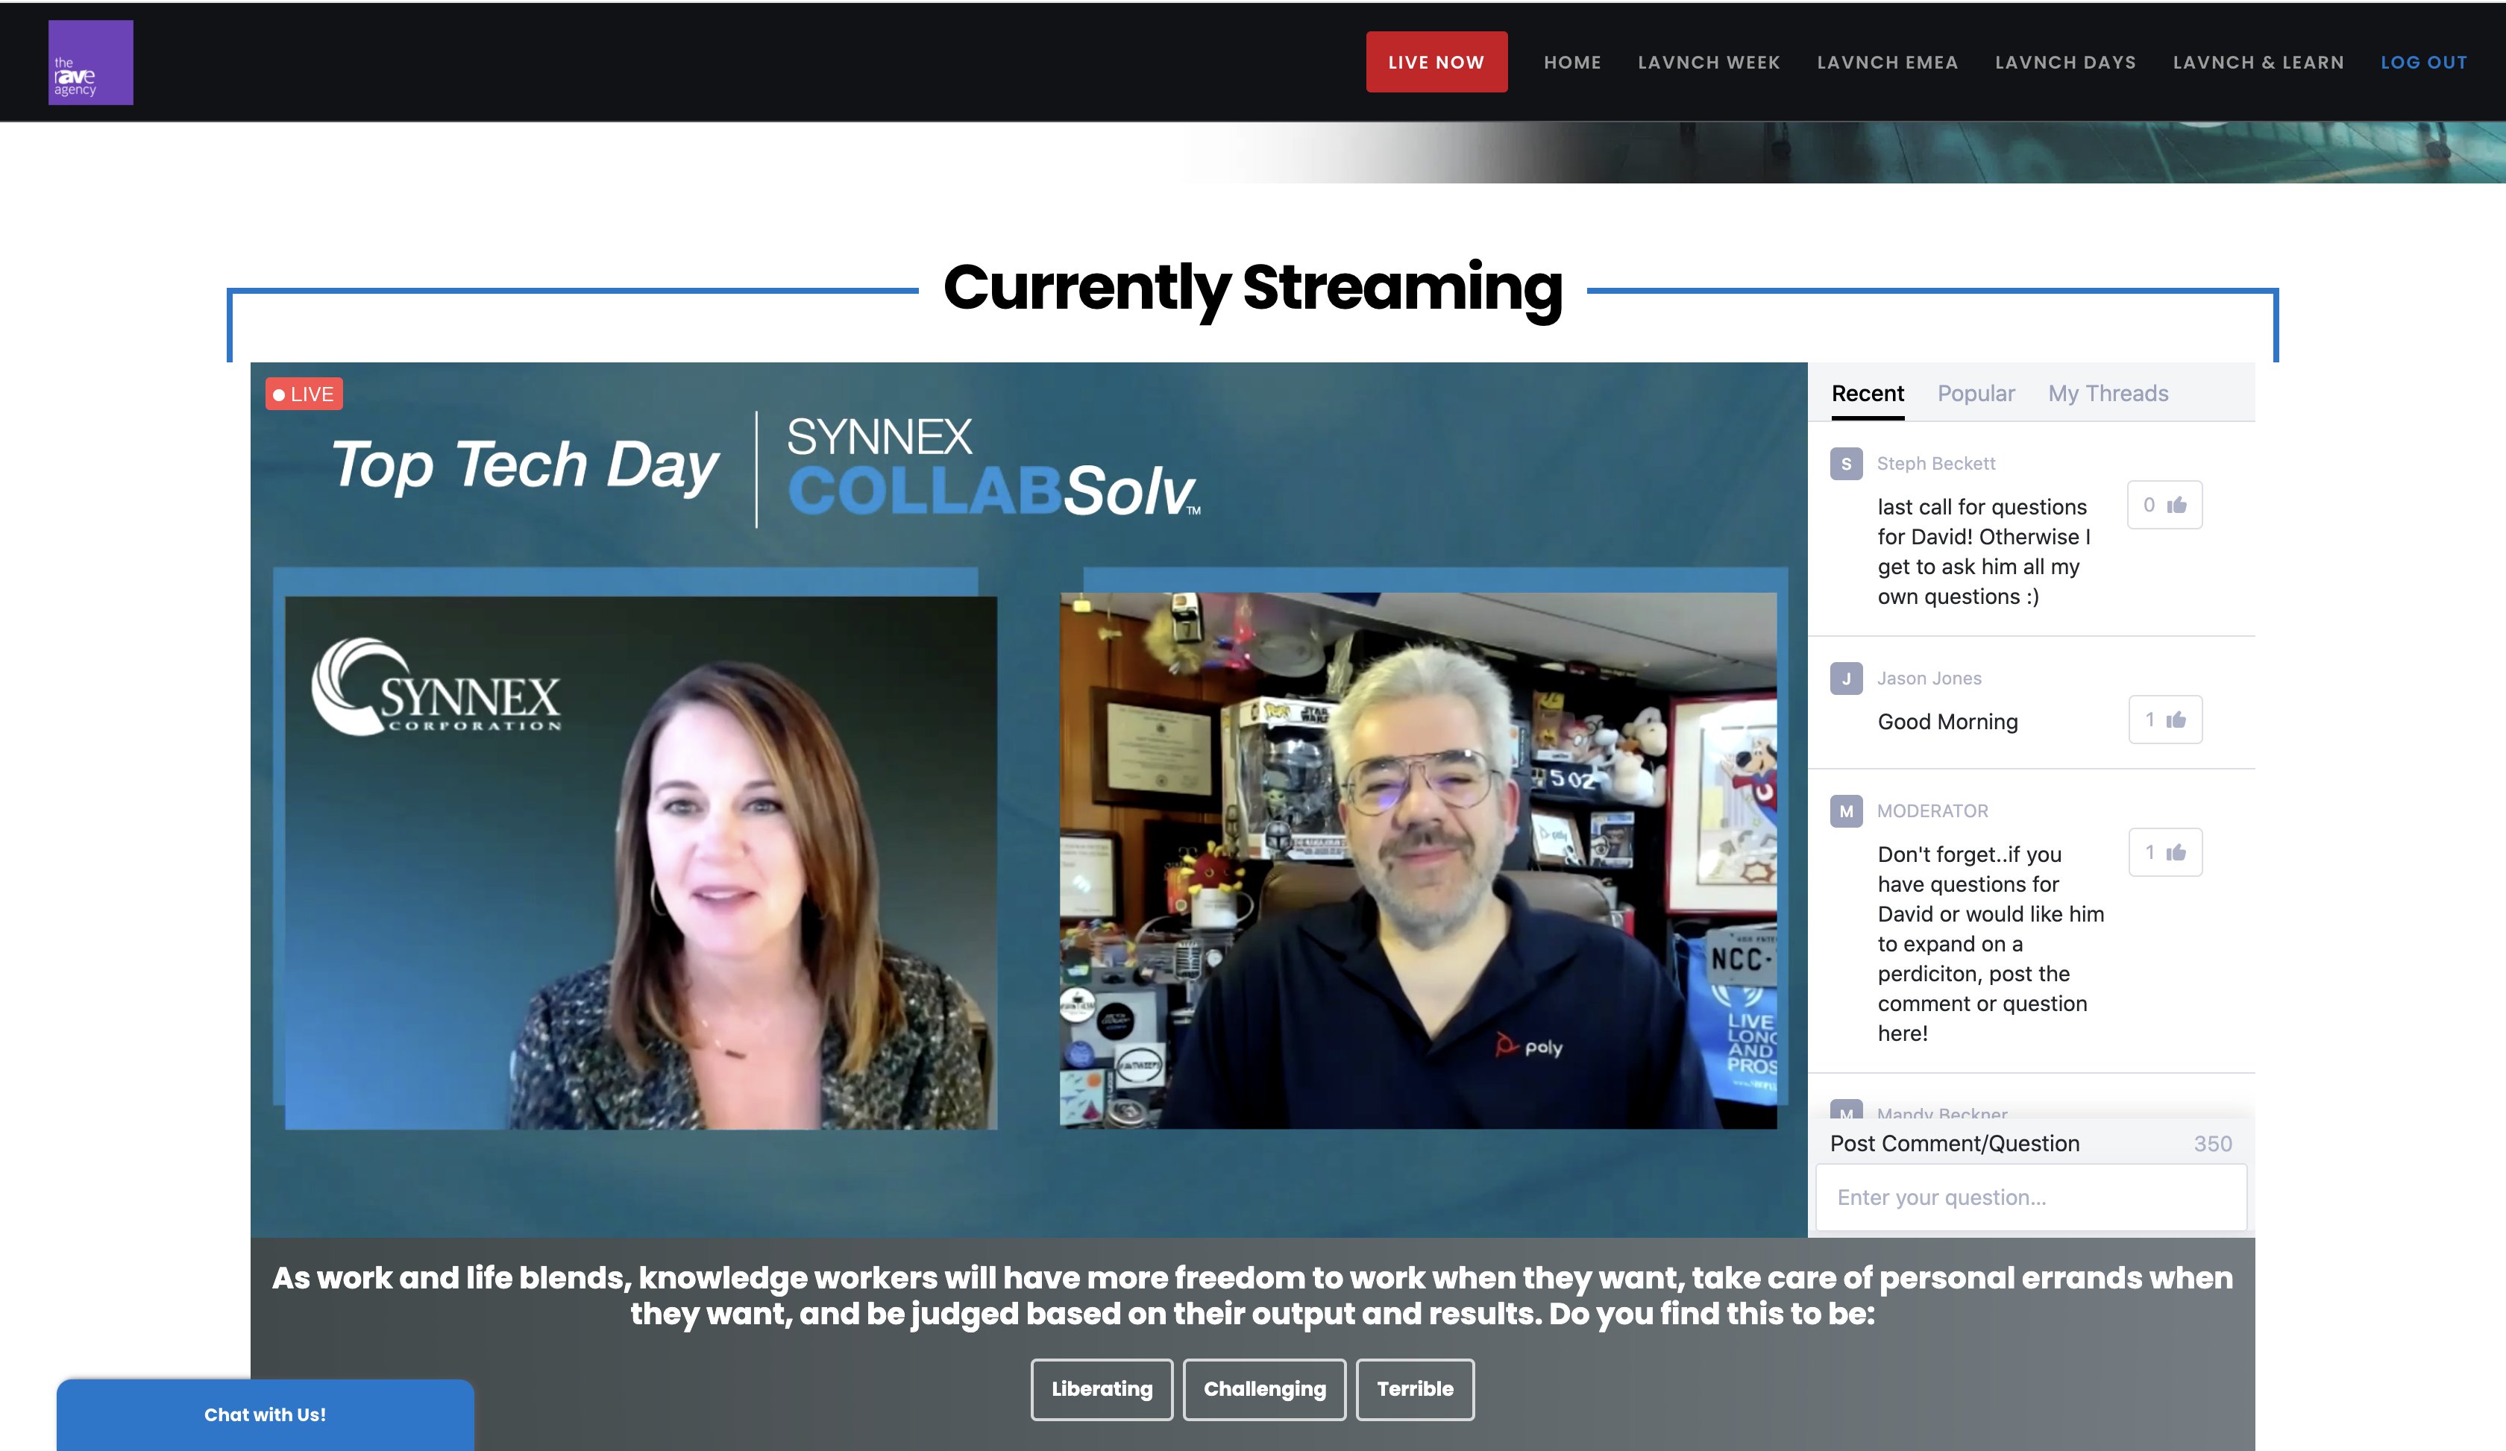Viewport: 2506px width, 1451px height.
Task: Click the left presenter's video feed
Action: coord(641,862)
